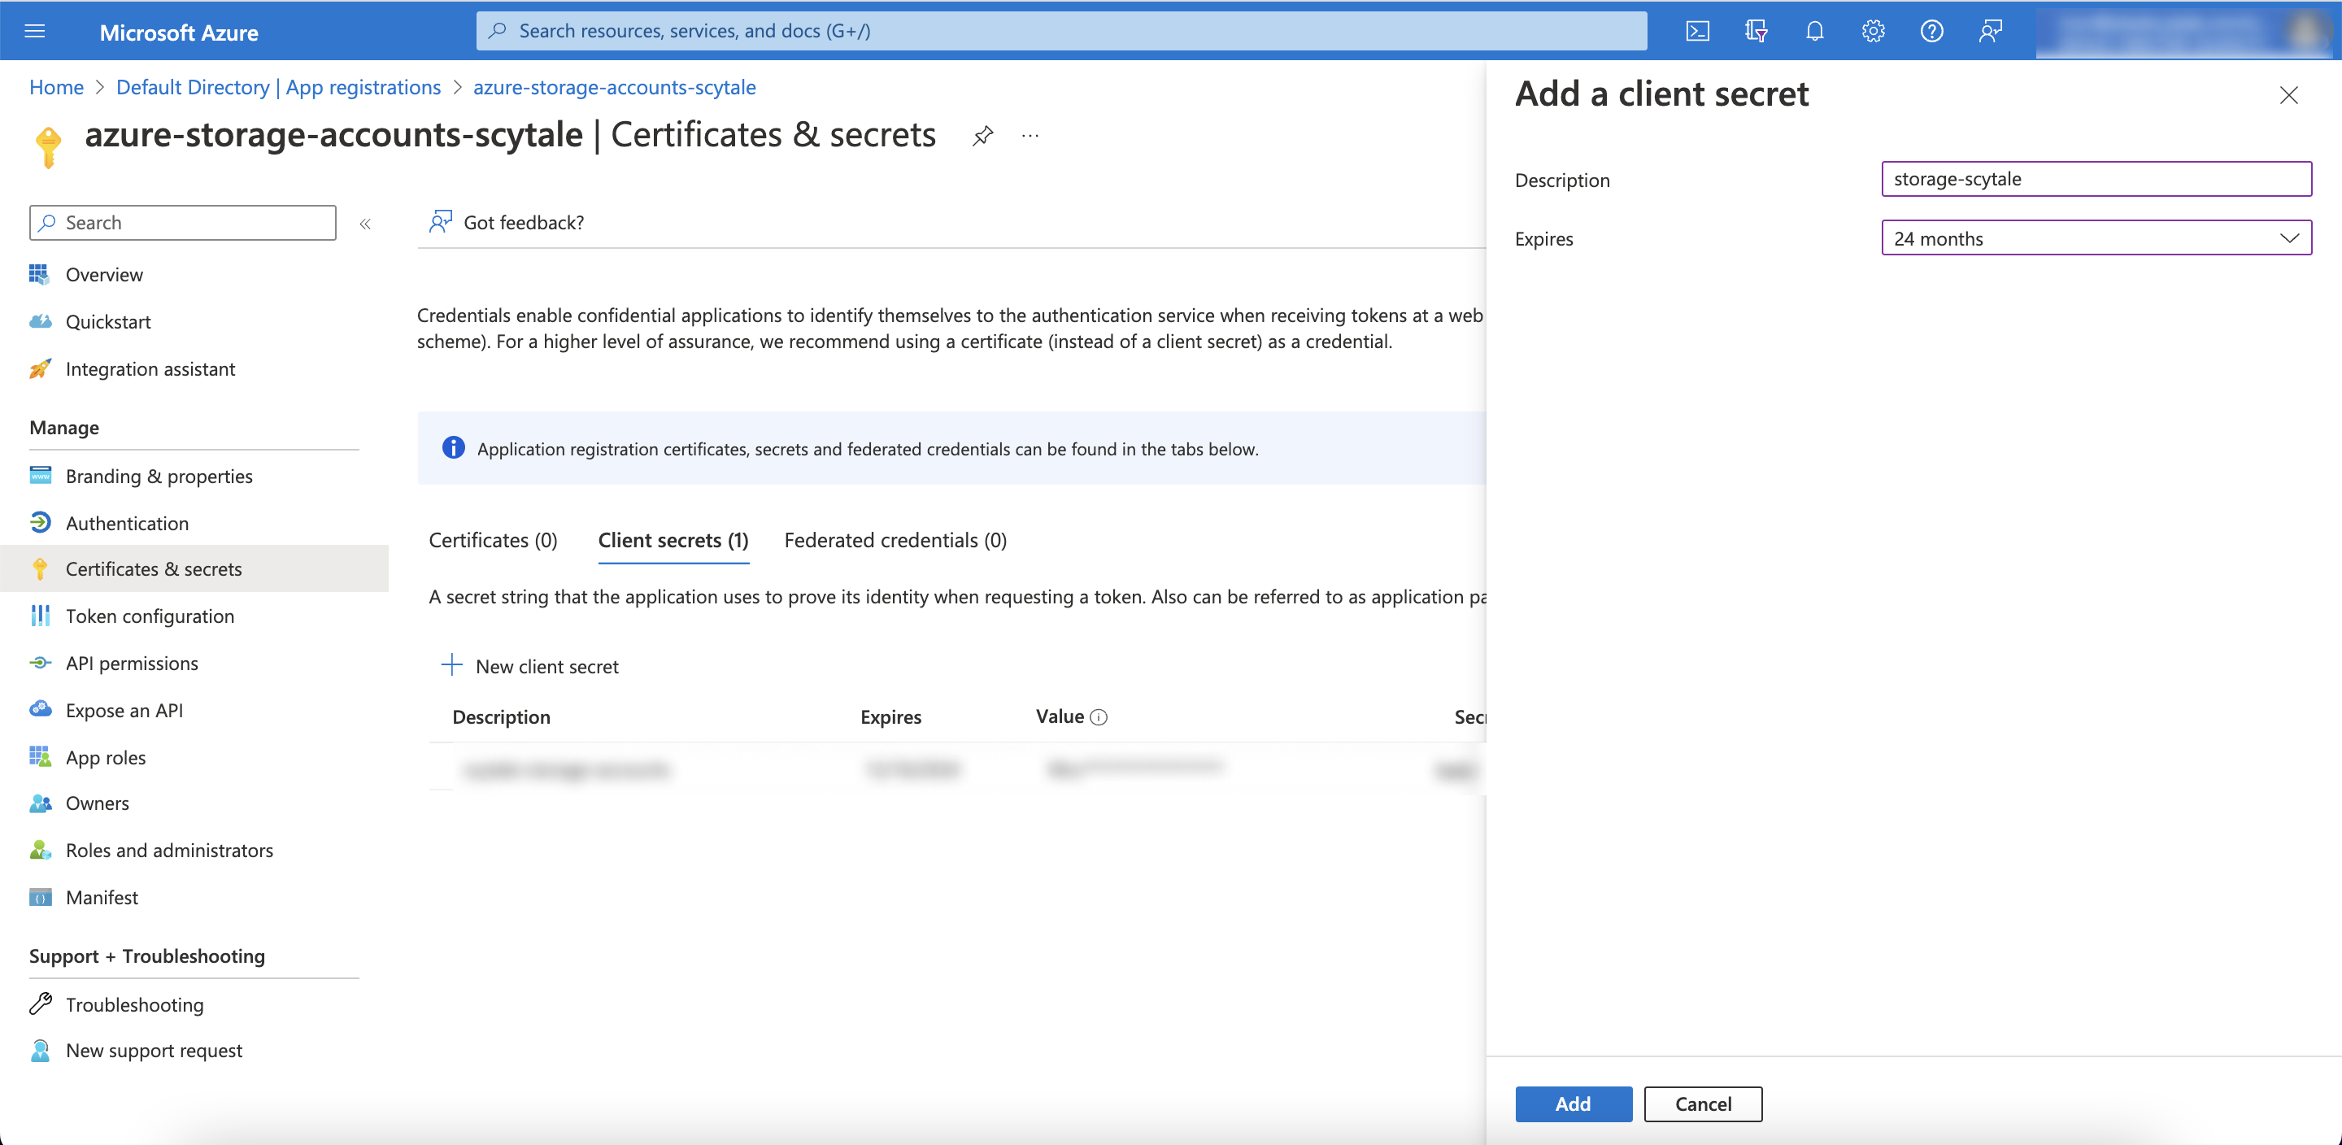
Task: Click the Microsoft Azure logo text
Action: pyautogui.click(x=179, y=33)
